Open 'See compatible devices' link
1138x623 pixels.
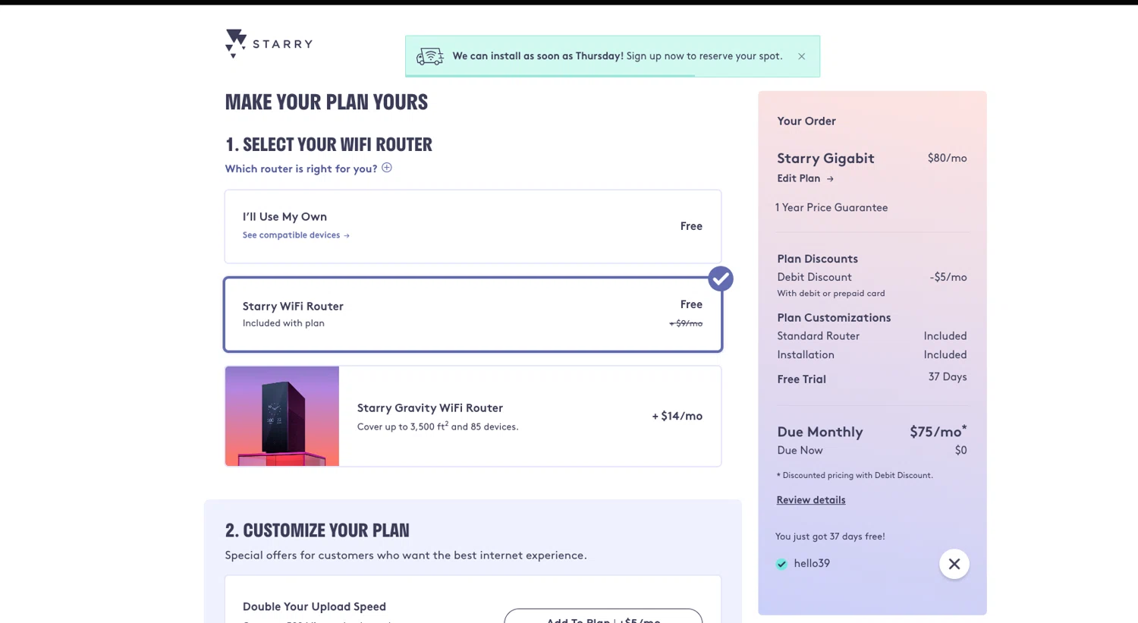click(296, 235)
